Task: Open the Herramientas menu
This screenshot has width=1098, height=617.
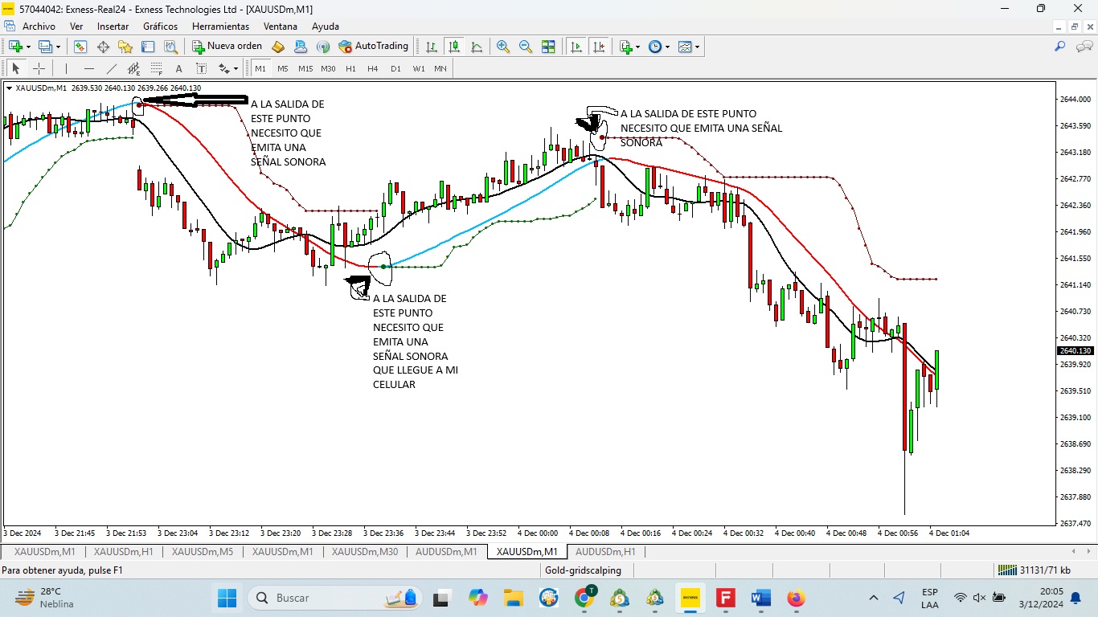Action: coord(220,27)
